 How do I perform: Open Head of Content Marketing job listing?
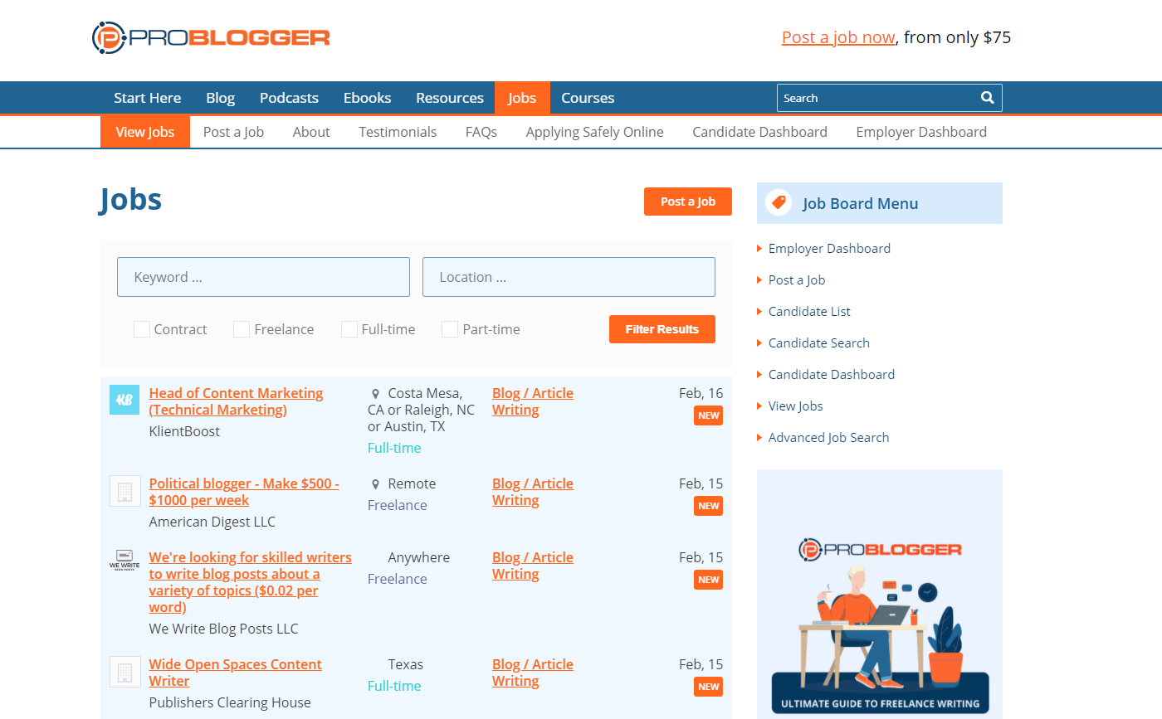(237, 401)
